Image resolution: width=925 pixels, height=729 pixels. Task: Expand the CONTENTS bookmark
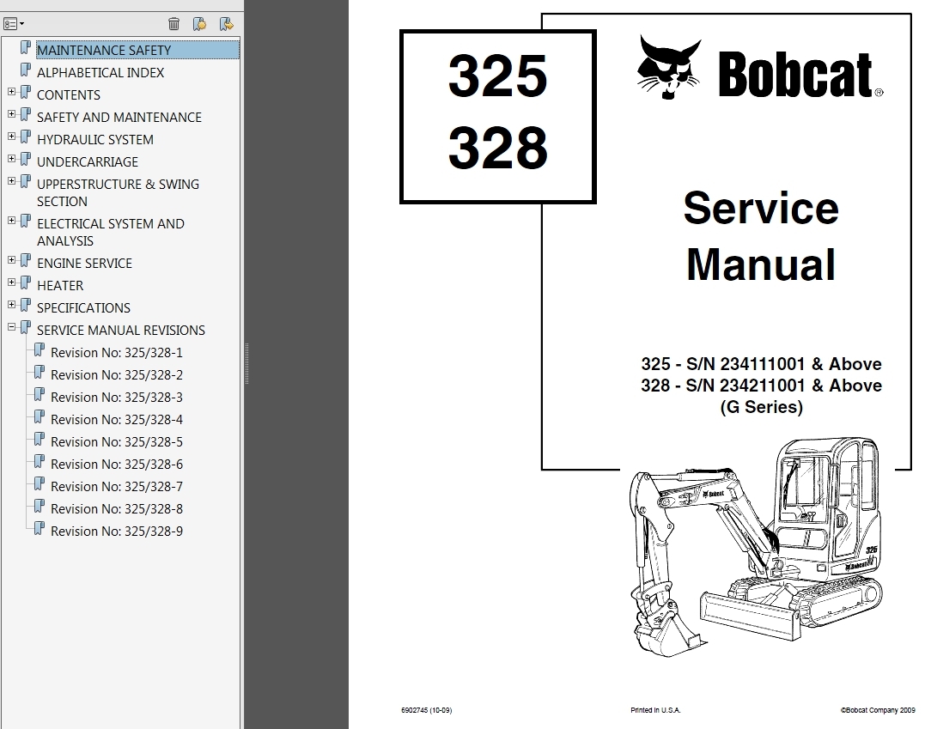point(11,91)
